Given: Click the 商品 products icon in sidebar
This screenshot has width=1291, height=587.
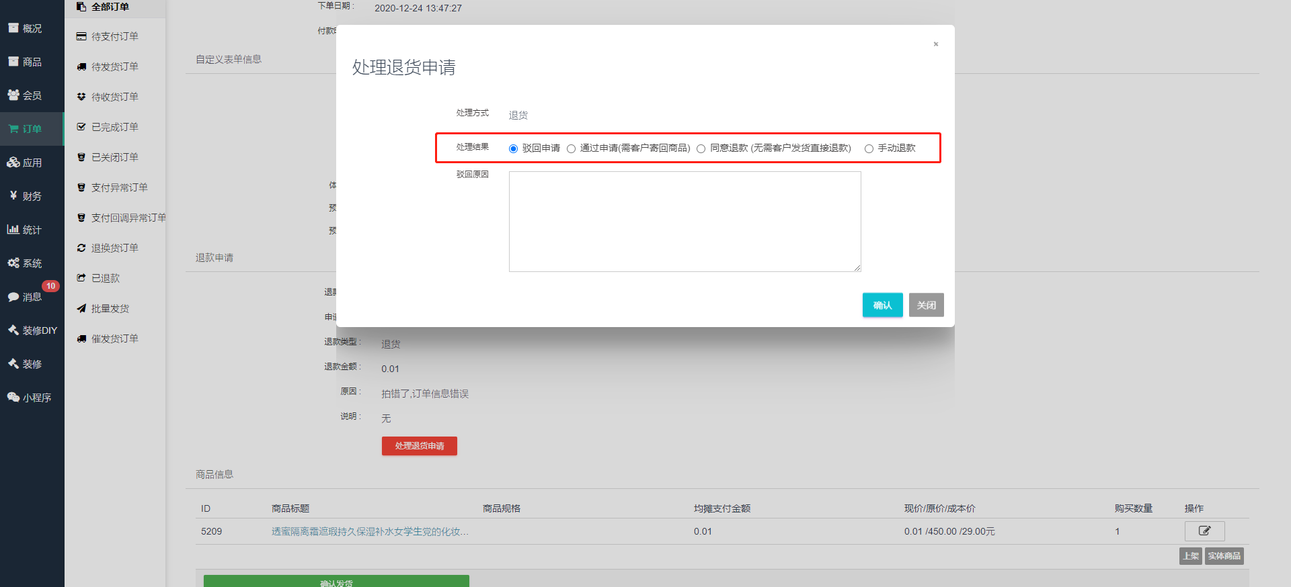Looking at the screenshot, I should click(x=13, y=62).
